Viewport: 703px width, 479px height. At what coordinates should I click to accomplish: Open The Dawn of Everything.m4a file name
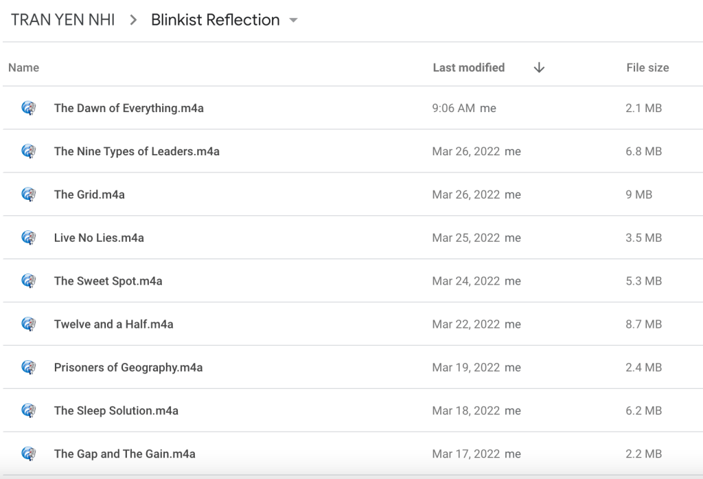point(128,108)
